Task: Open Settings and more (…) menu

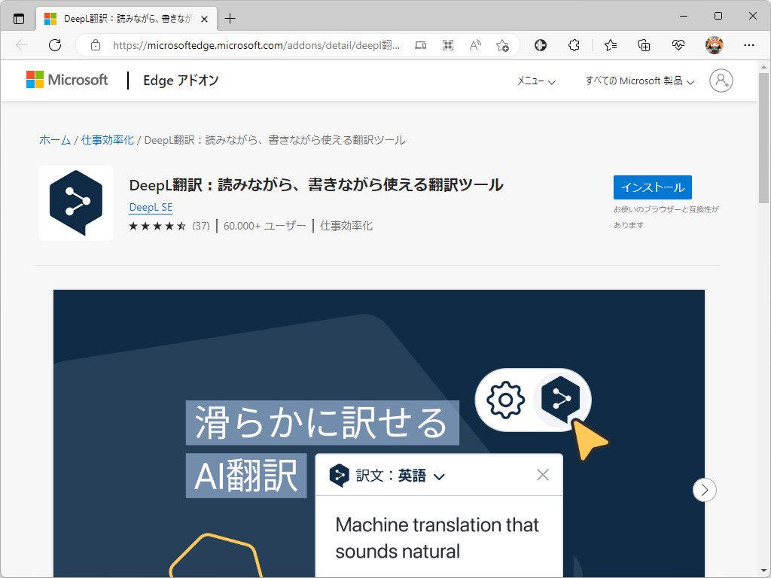Action: (x=748, y=45)
